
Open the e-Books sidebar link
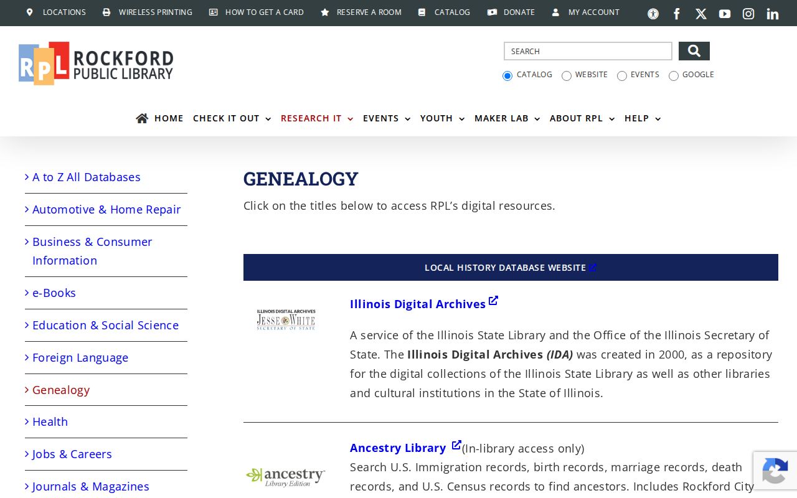coord(54,293)
